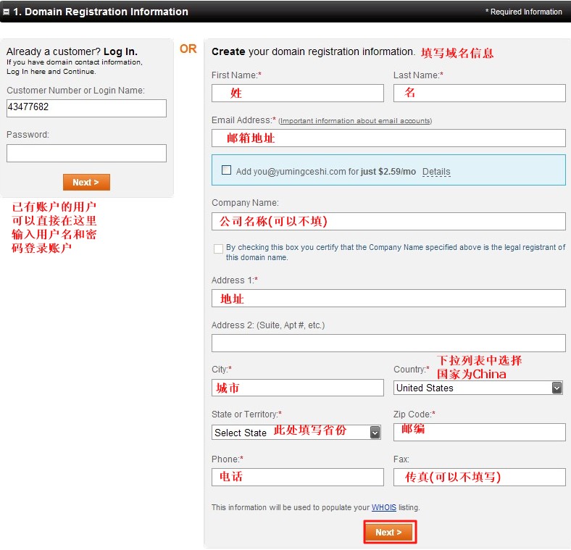The width and height of the screenshot is (571, 550).
Task: Click into the Address 1 field
Action: [388, 298]
